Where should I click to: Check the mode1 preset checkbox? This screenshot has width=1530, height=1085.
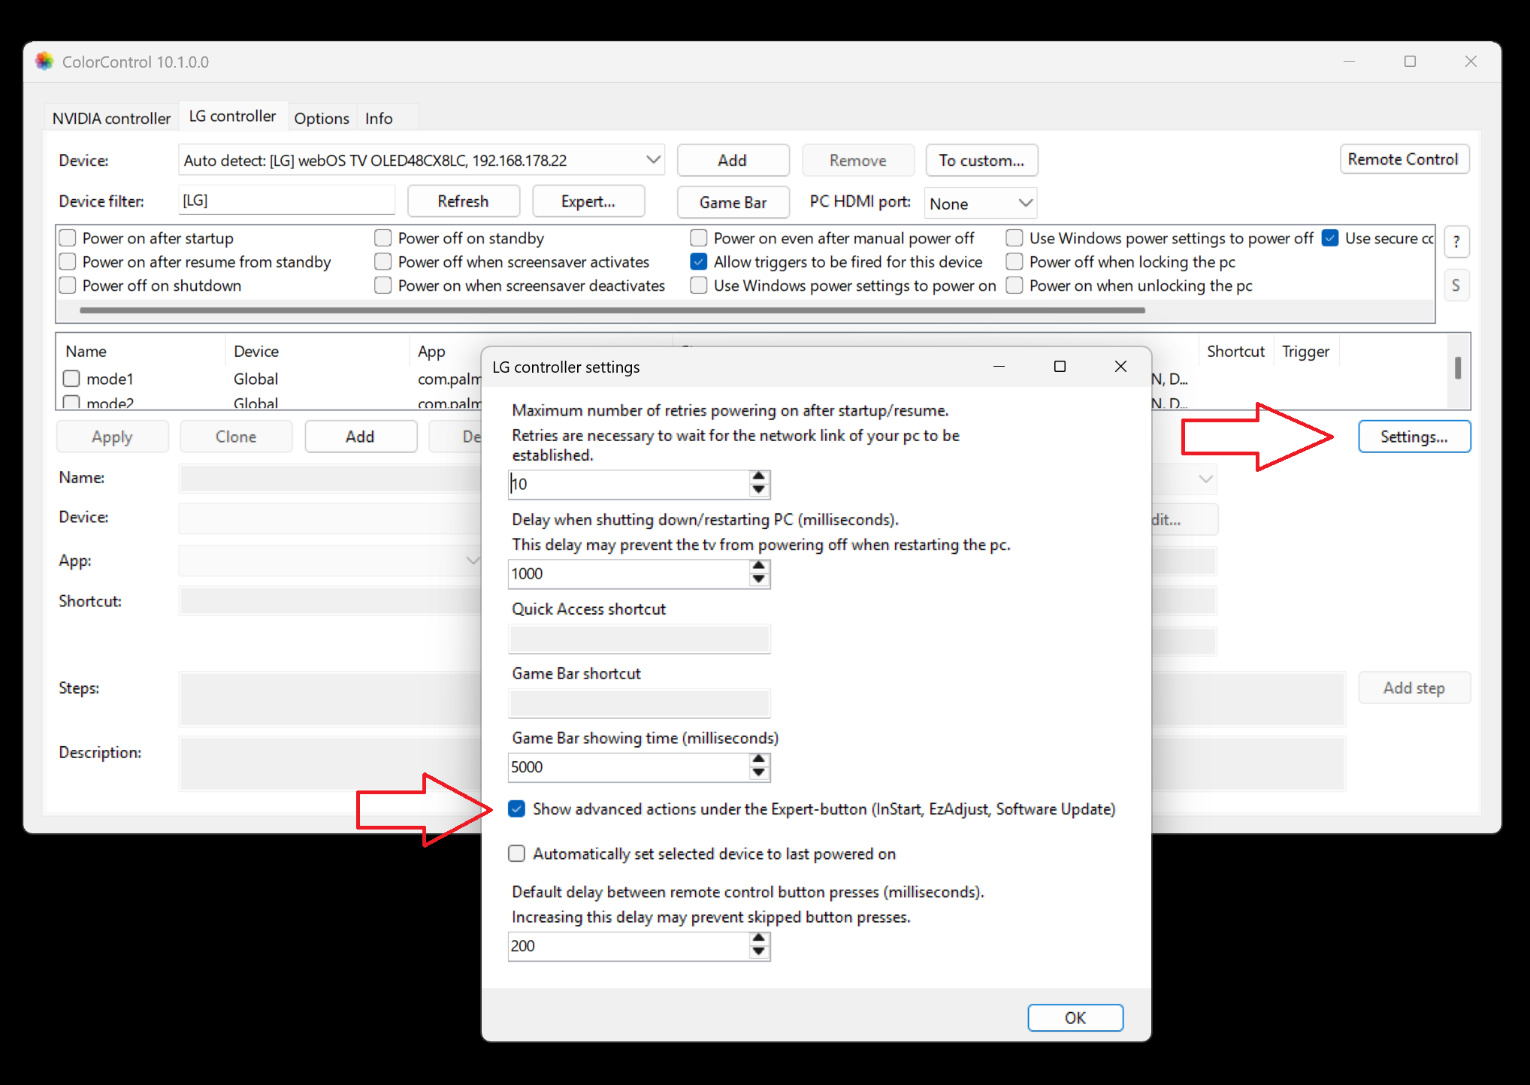point(71,378)
